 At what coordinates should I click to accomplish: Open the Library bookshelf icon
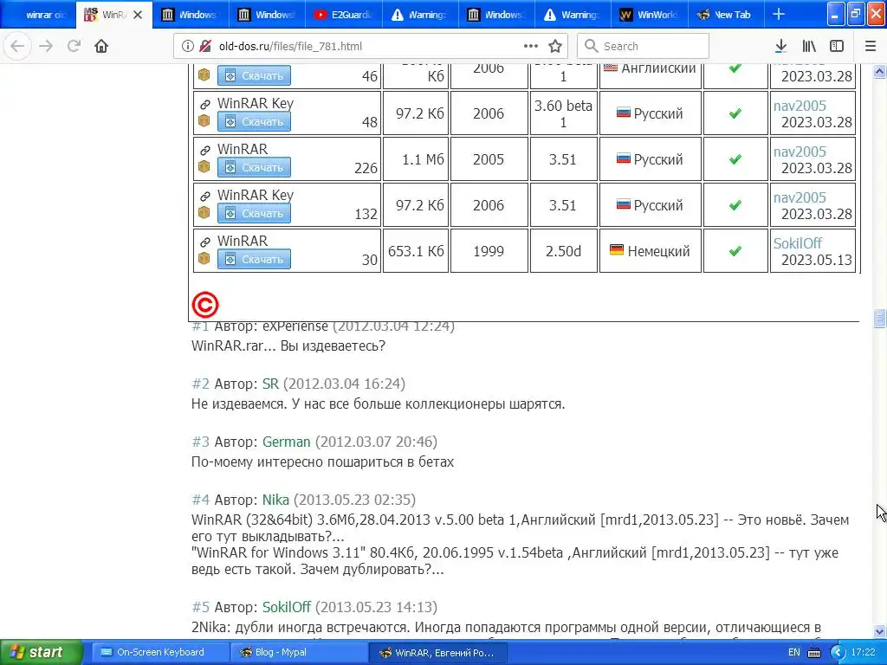(x=809, y=47)
